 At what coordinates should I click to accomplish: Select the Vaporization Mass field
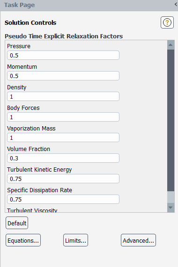click(x=63, y=137)
